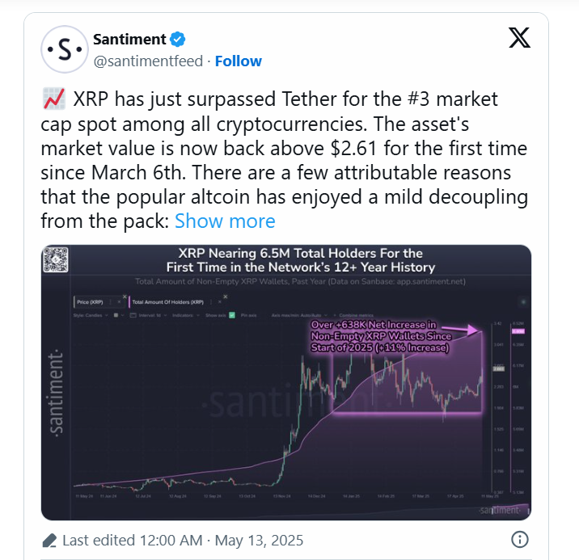Open the tweet info icon
Screen dimensions: 579x560
519,539
